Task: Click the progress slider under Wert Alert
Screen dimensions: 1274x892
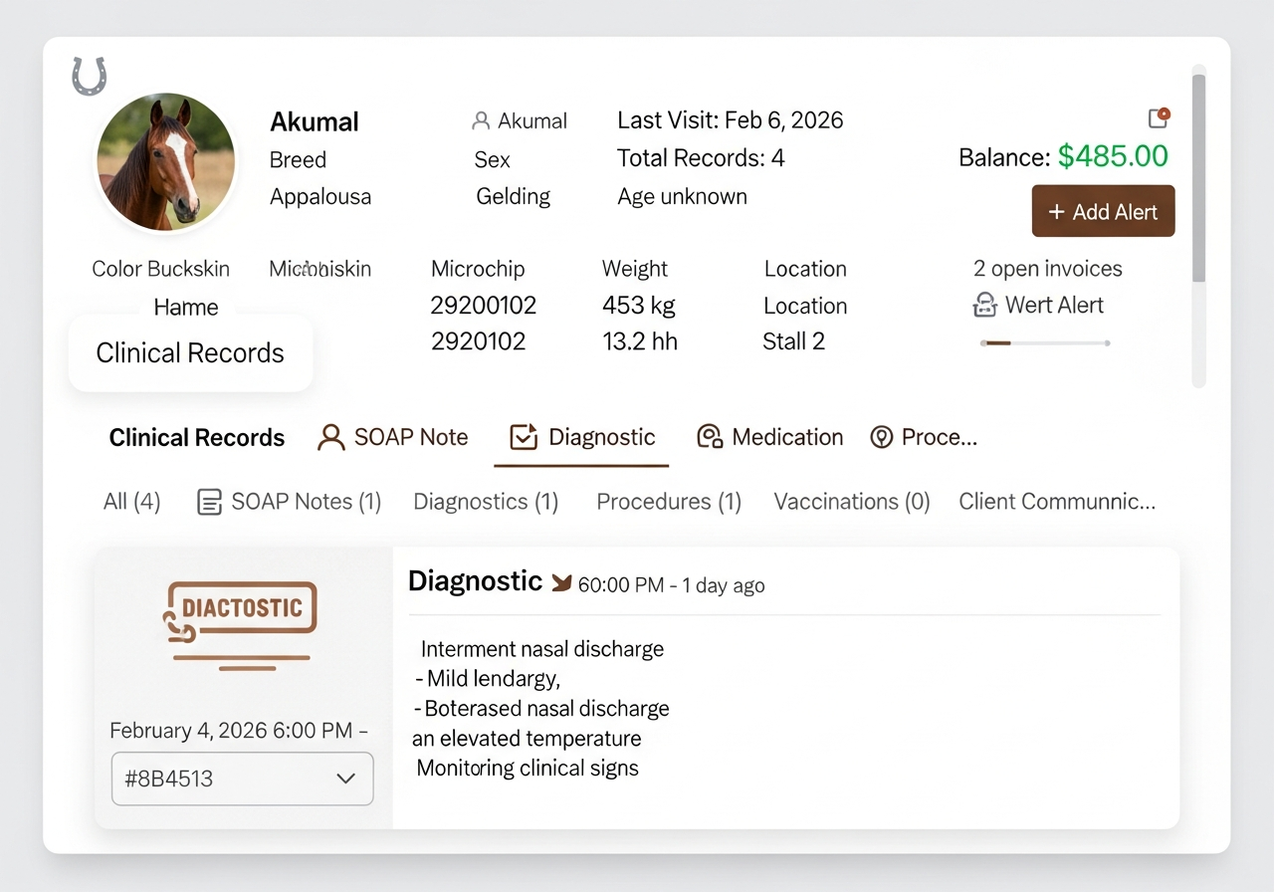Action: [x=1044, y=343]
